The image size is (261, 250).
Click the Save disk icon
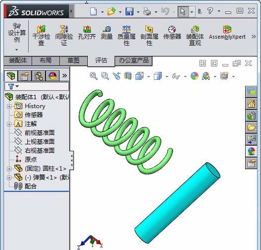coord(130,11)
